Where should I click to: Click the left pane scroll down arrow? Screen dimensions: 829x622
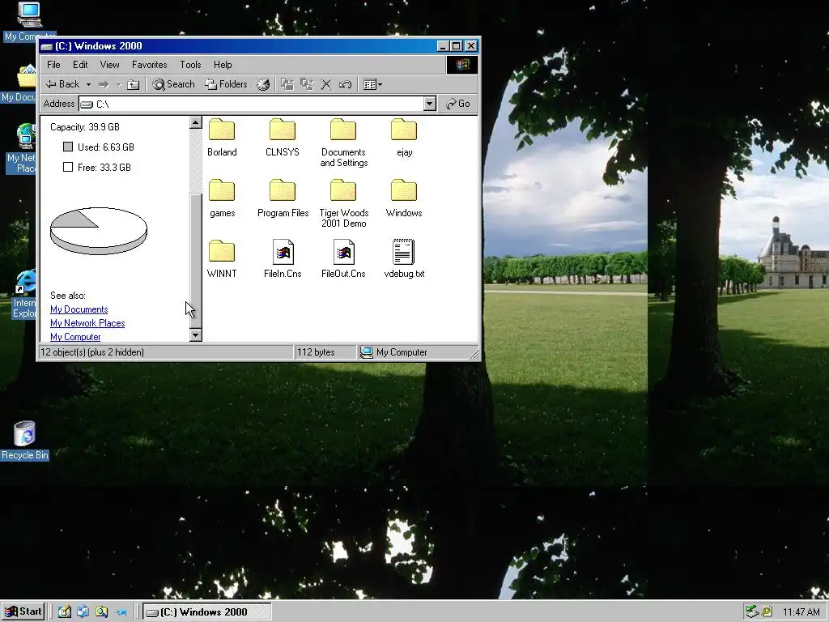click(x=196, y=334)
